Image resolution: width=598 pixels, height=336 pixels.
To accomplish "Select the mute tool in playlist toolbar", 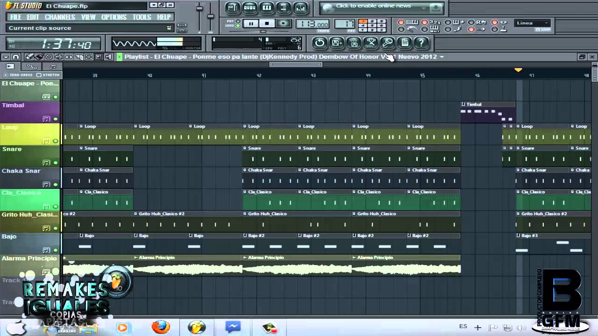I will pos(58,57).
